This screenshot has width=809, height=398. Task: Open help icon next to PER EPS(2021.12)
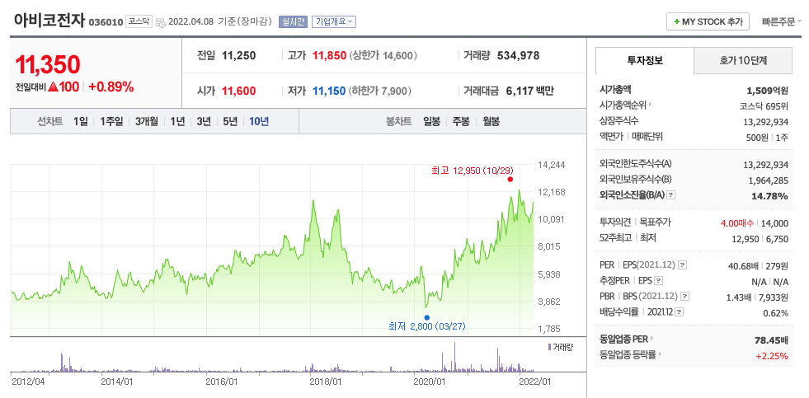(x=683, y=265)
